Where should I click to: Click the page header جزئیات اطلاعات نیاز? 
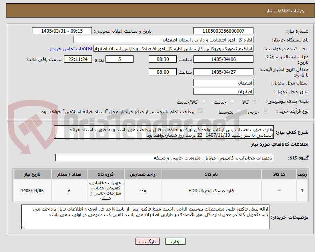coord(285,11)
